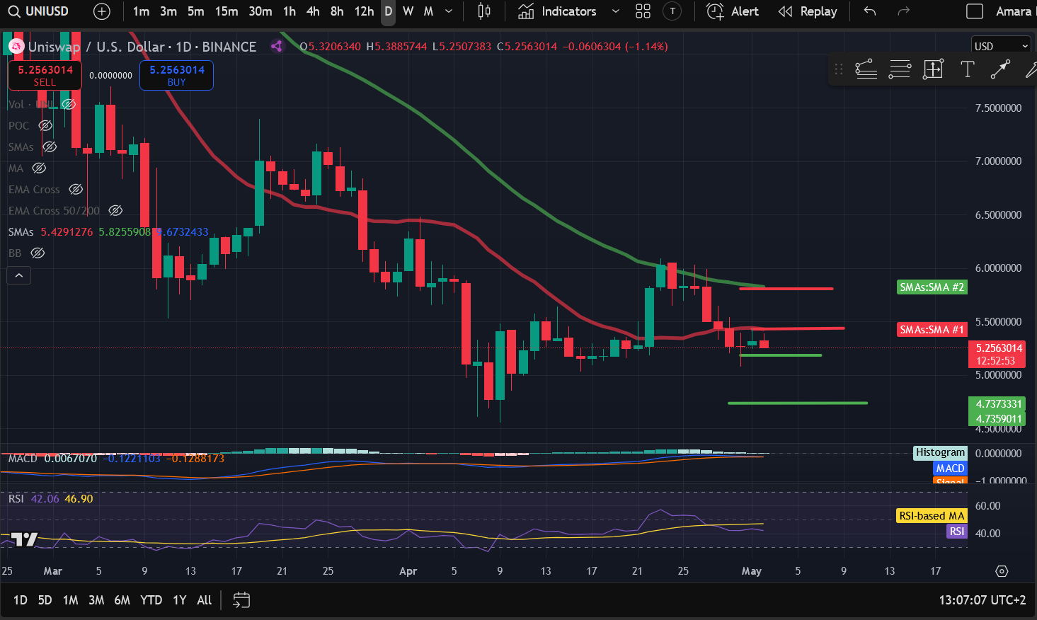This screenshot has height=620, width=1037.
Task: Select the weekly W timeframe
Action: (408, 11)
